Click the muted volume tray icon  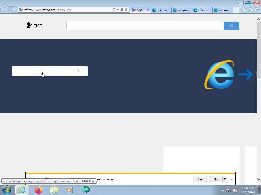click(x=235, y=190)
